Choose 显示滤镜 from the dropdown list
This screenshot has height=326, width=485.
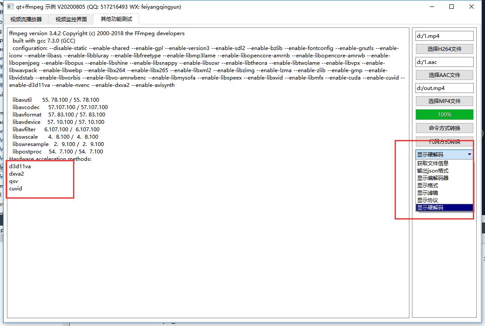click(x=444, y=193)
